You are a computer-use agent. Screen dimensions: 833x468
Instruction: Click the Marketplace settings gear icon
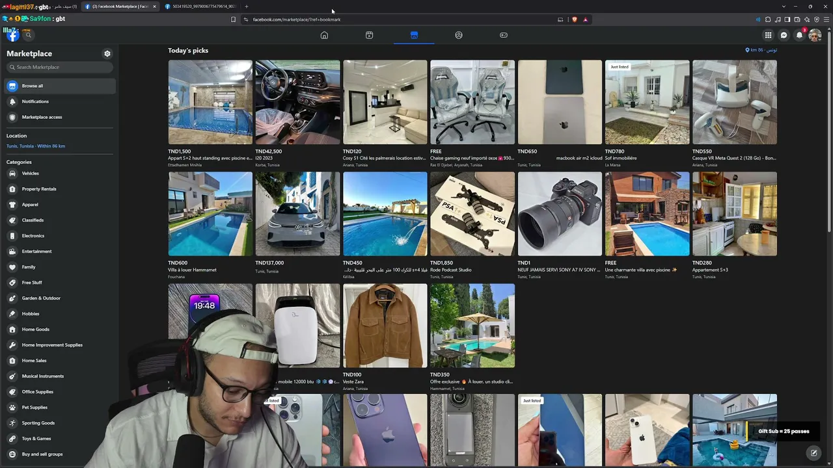click(107, 53)
